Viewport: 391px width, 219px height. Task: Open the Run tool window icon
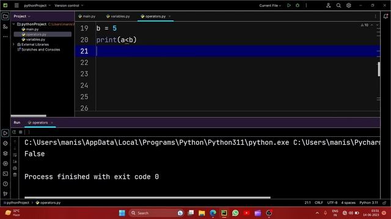(5, 133)
